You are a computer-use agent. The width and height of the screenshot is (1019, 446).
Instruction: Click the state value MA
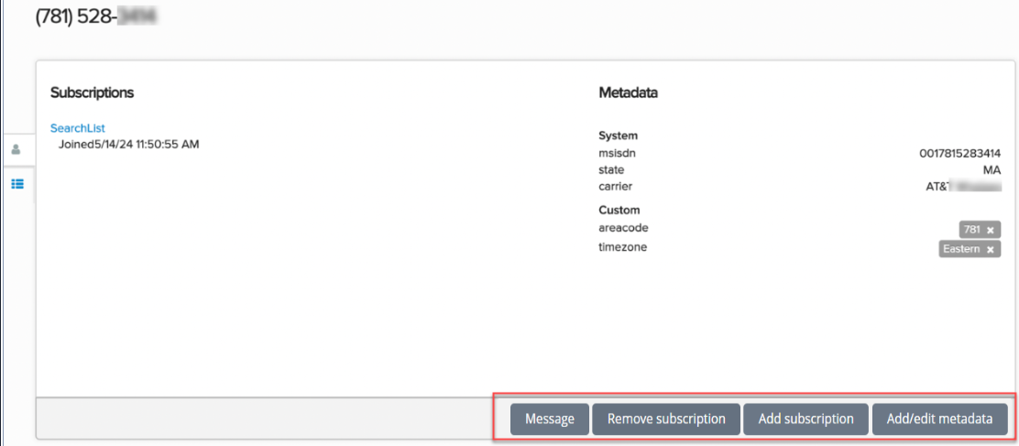pos(992,170)
